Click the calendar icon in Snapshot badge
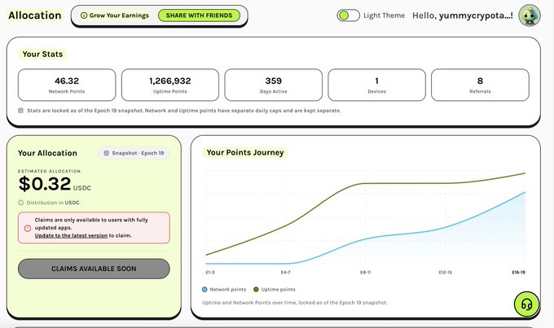The image size is (554, 328). (107, 153)
